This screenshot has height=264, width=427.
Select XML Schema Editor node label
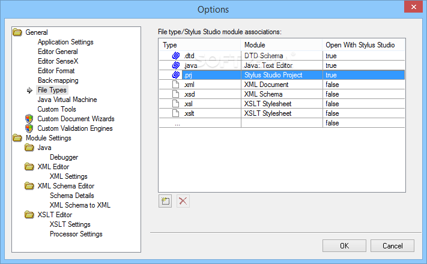(x=66, y=186)
